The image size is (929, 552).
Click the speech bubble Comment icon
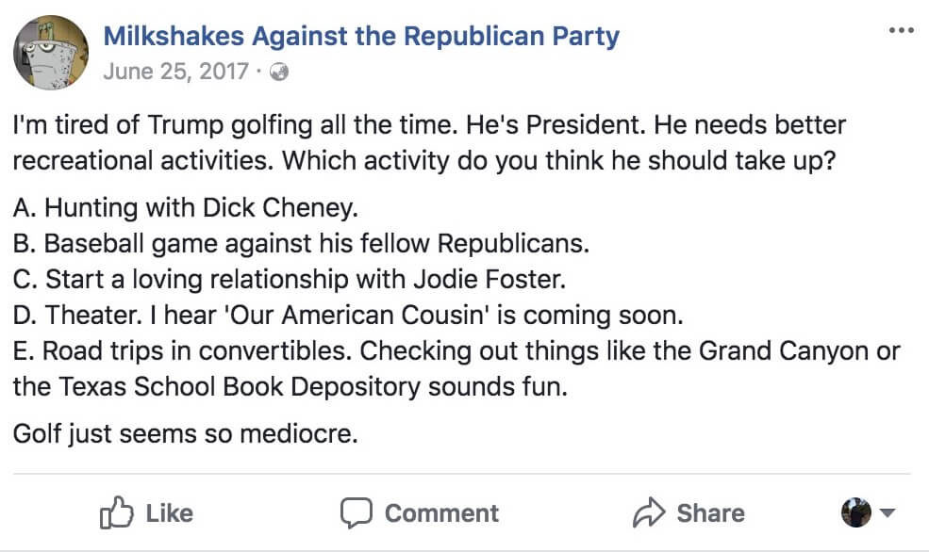tap(357, 512)
